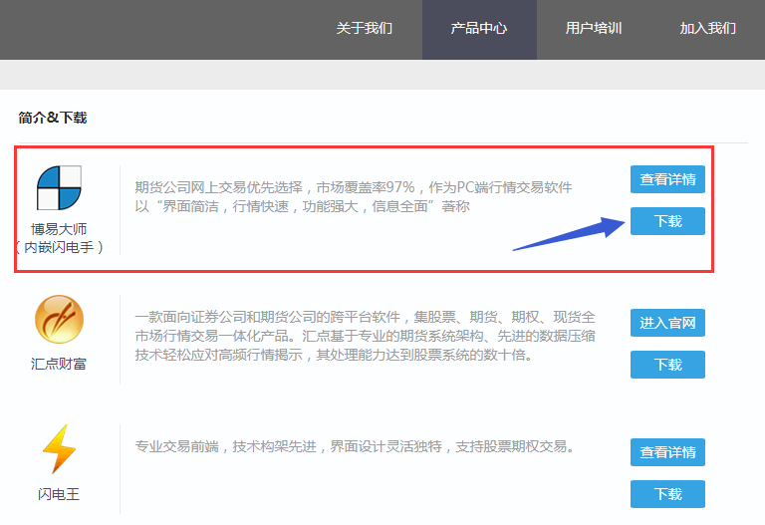This screenshot has width=765, height=525.
Task: Click the 博易大师 description mentioning 市场覆盖率97%
Action: 354,197
